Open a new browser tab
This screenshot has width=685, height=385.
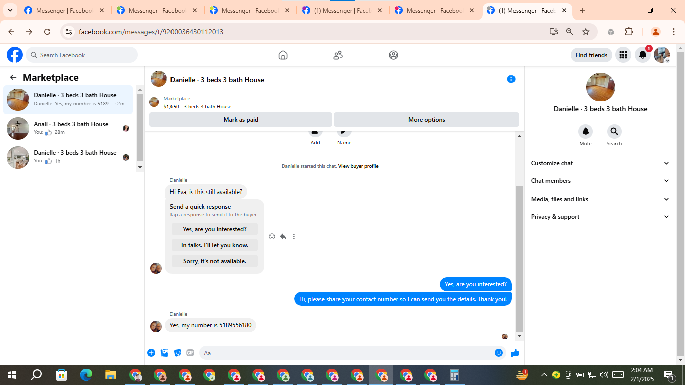point(582,10)
